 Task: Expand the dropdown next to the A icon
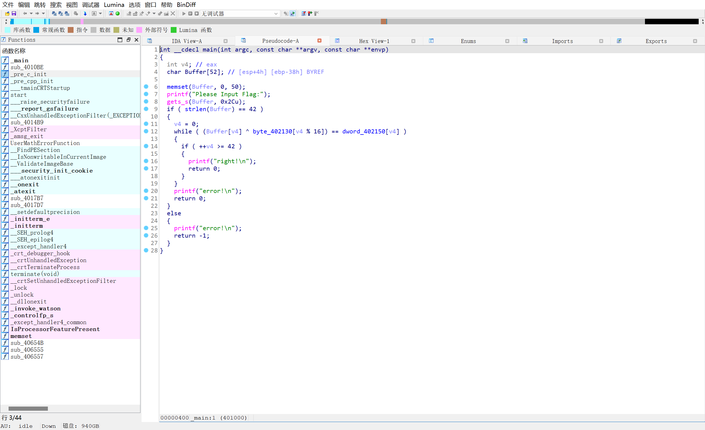coord(101,14)
